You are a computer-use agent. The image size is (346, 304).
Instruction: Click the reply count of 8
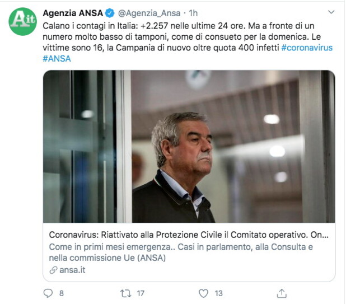click(x=62, y=293)
